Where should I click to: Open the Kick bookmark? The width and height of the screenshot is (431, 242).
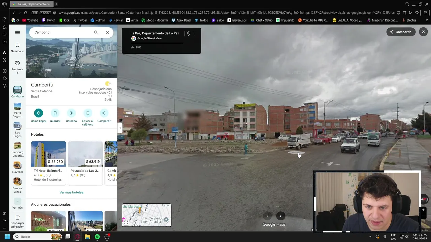(64, 20)
